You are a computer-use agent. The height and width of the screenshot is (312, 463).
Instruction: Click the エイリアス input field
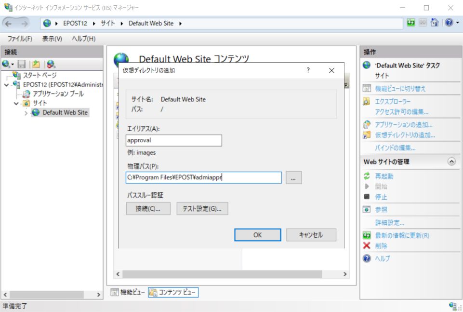pyautogui.click(x=173, y=140)
